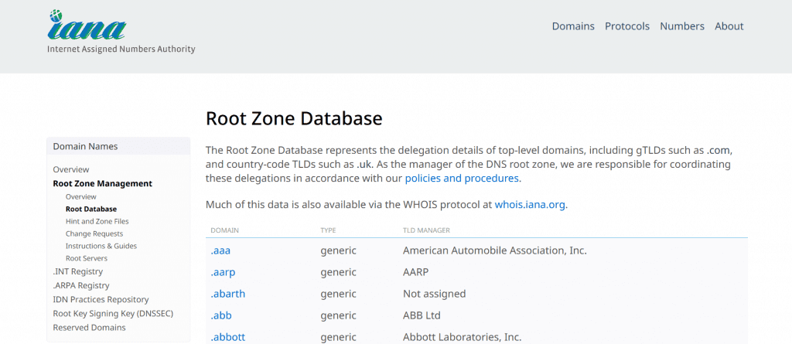Open the About menu item
This screenshot has width=792, height=344.
click(x=729, y=26)
